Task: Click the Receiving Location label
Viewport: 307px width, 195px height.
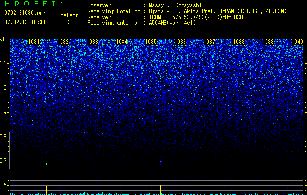Action: pos(114,12)
